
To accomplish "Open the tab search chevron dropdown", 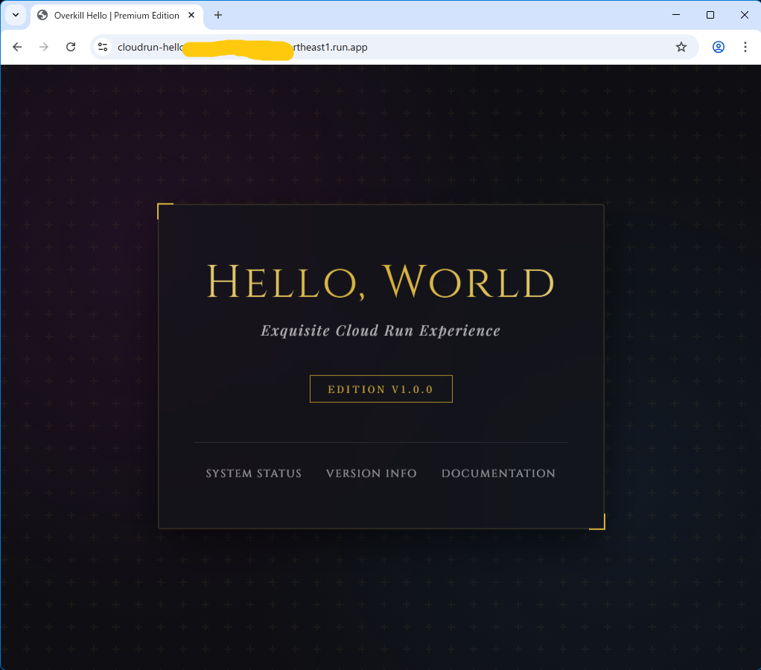I will pos(16,15).
